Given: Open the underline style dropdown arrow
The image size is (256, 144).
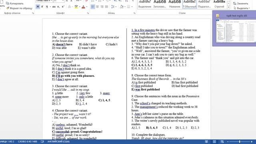Looking at the screenshot, I should click(50, 7).
